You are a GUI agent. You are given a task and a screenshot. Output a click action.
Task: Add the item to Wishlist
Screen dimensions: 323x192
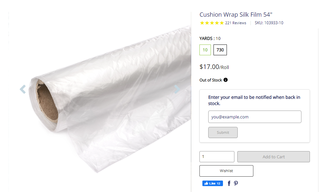point(226,171)
